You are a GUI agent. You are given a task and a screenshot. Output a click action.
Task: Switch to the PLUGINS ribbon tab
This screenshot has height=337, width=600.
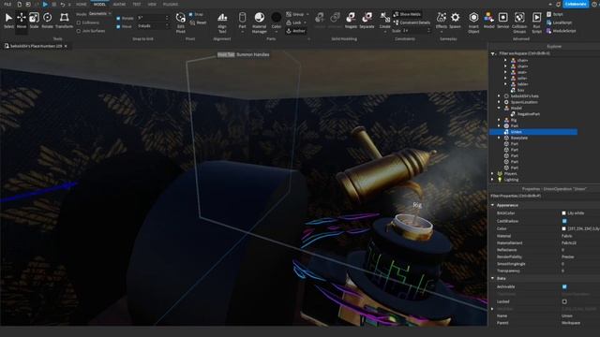point(171,4)
